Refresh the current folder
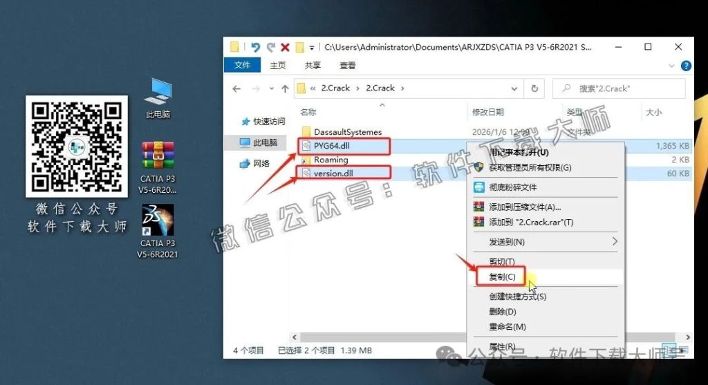Viewport: 708px width, 385px height. [x=534, y=88]
